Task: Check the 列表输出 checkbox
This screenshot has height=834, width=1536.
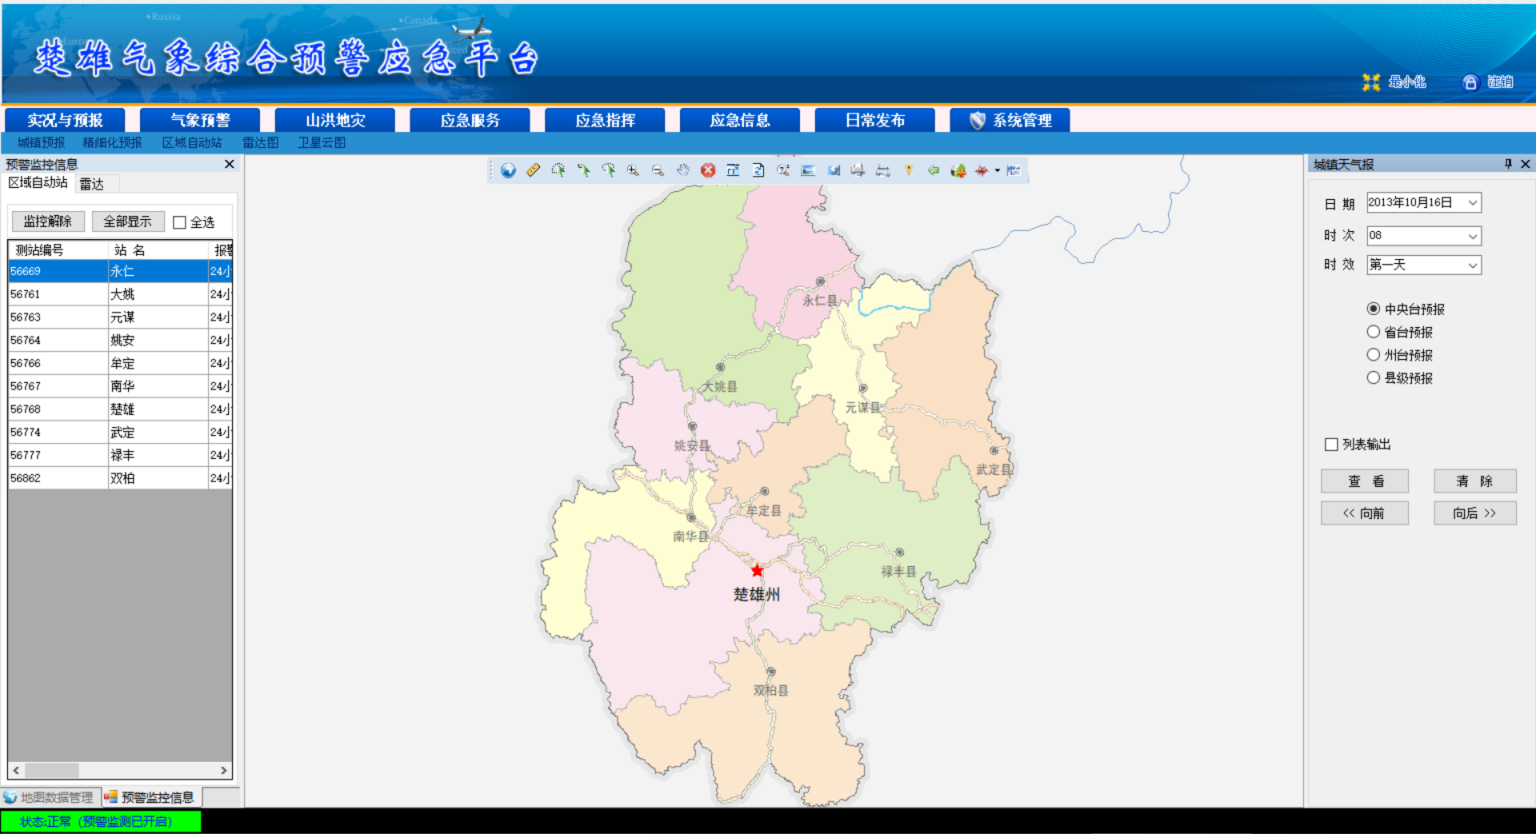Action: click(1331, 445)
